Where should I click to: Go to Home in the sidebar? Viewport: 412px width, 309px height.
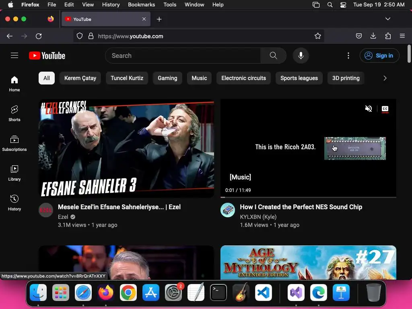point(14,84)
